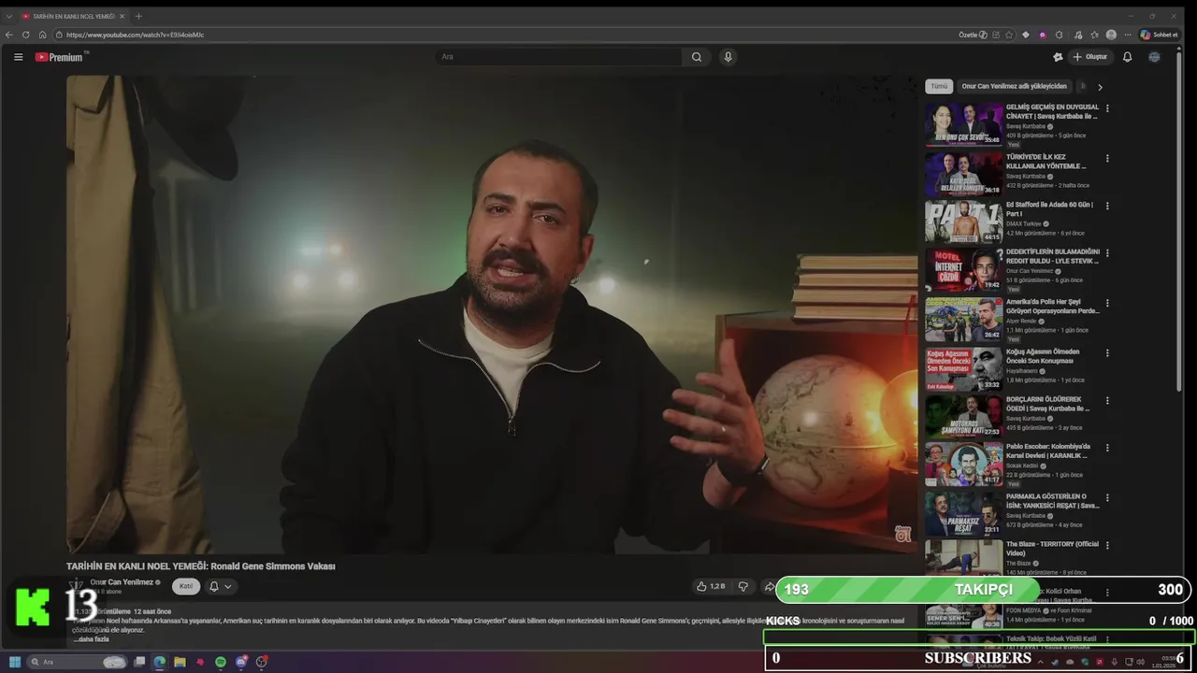
Task: Click the search magnifier button
Action: (x=697, y=57)
